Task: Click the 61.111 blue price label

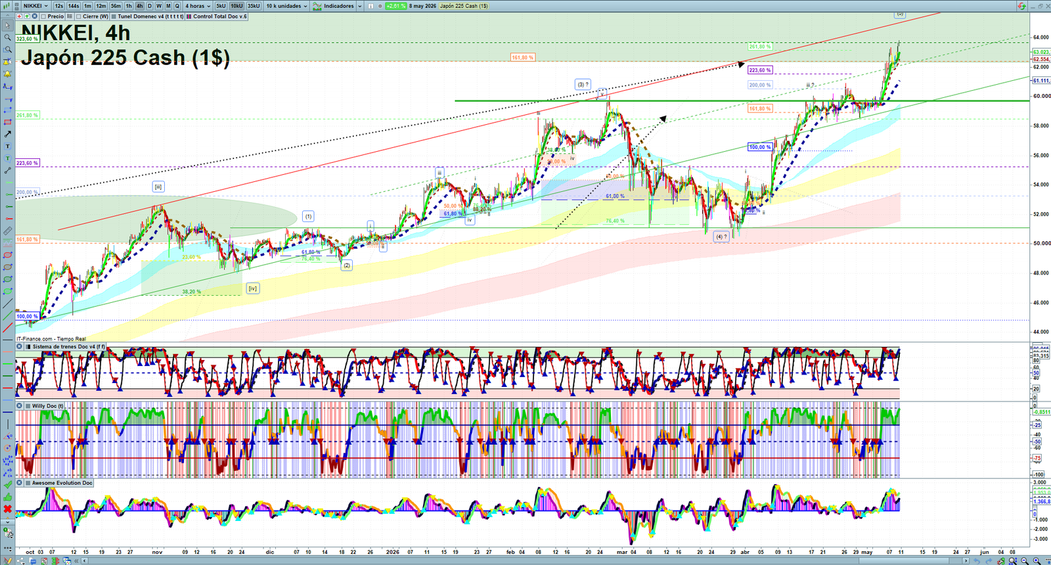Action: click(1041, 81)
